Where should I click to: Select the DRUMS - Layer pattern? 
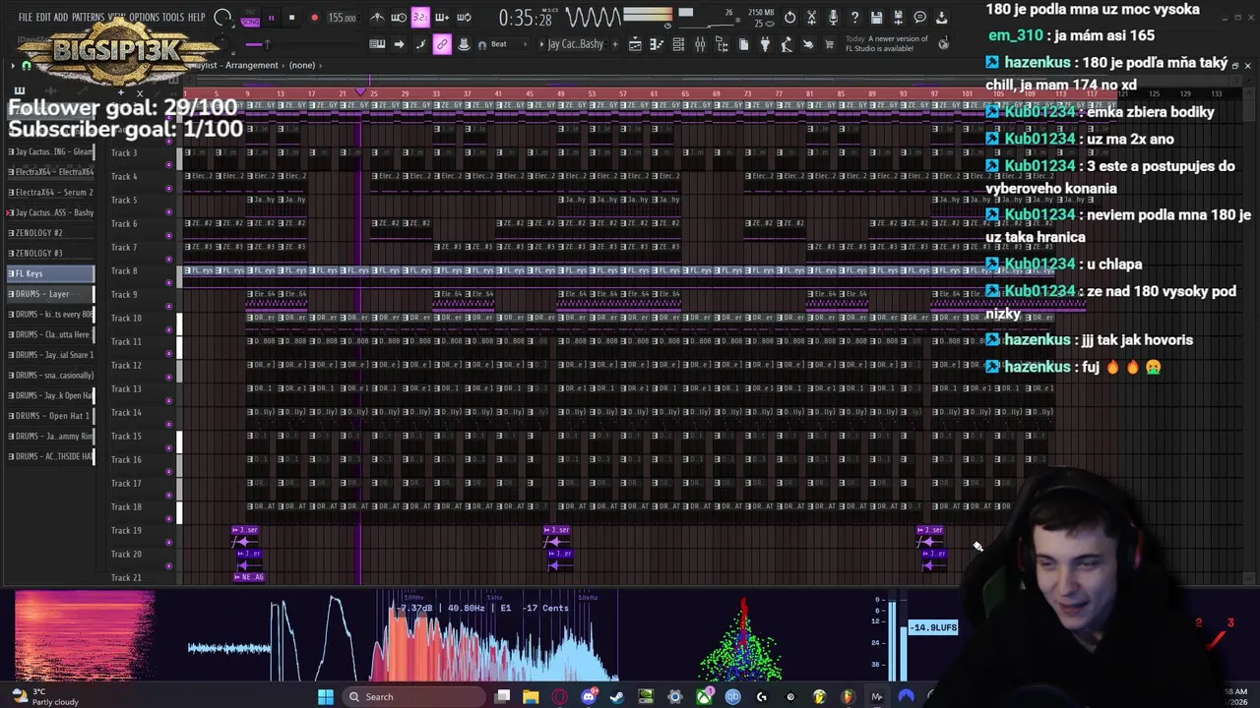(51, 294)
